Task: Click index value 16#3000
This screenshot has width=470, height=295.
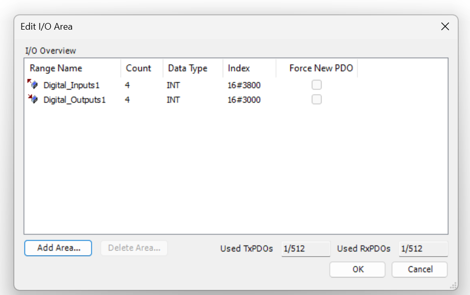Action: point(244,100)
